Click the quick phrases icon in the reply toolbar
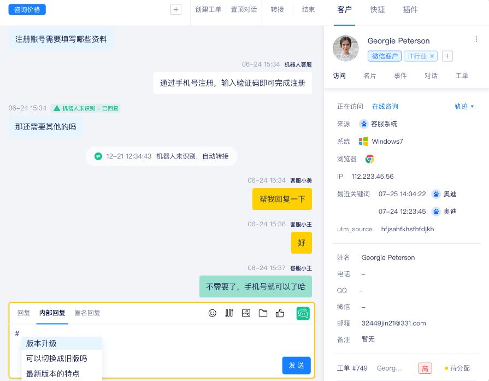The height and width of the screenshot is (381, 489). pyautogui.click(x=229, y=313)
